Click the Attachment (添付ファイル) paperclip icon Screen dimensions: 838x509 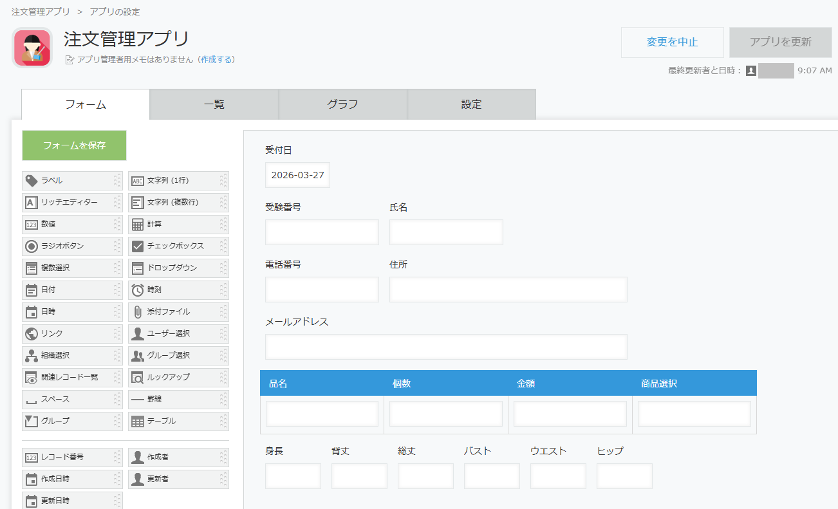tap(137, 312)
